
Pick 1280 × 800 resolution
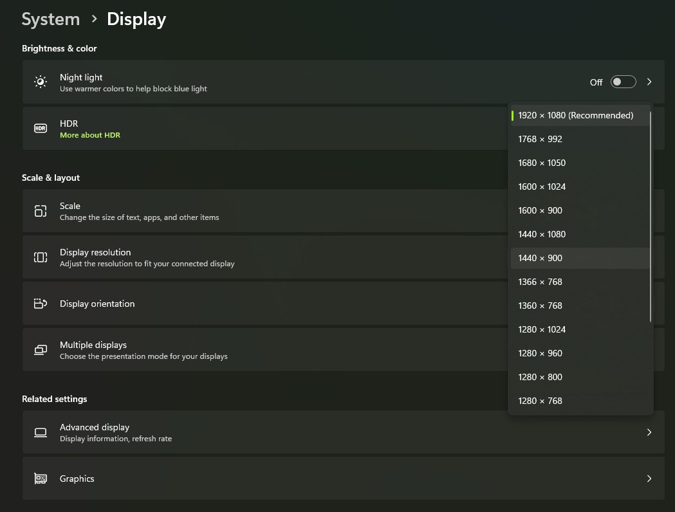(580, 378)
